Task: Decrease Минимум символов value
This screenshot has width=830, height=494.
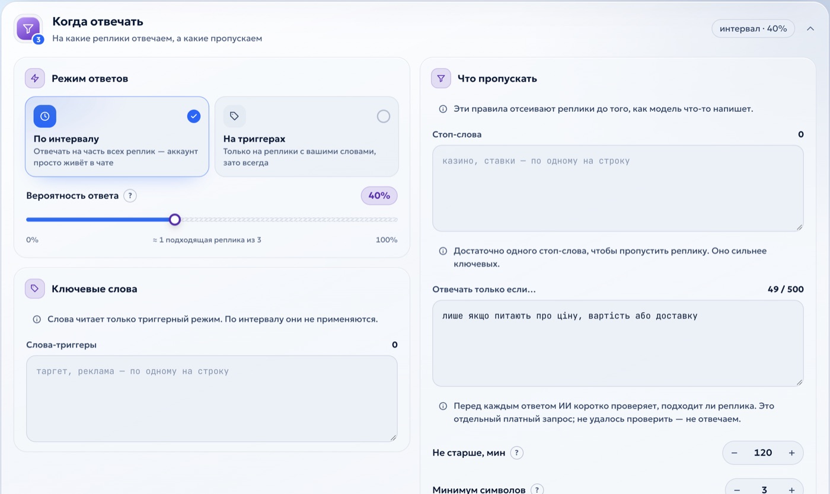Action: point(737,490)
